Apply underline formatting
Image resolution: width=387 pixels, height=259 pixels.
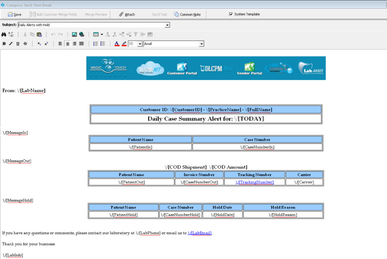coord(18,44)
